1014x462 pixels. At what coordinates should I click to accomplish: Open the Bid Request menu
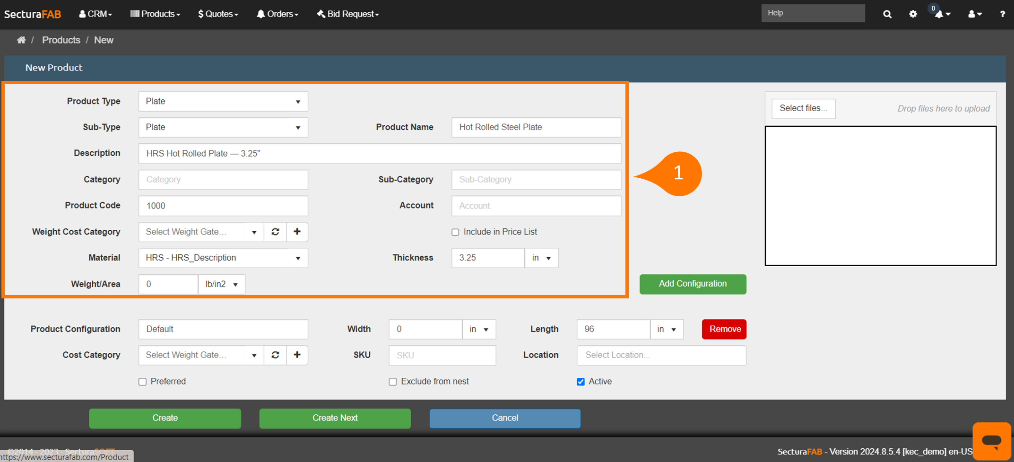coord(348,14)
